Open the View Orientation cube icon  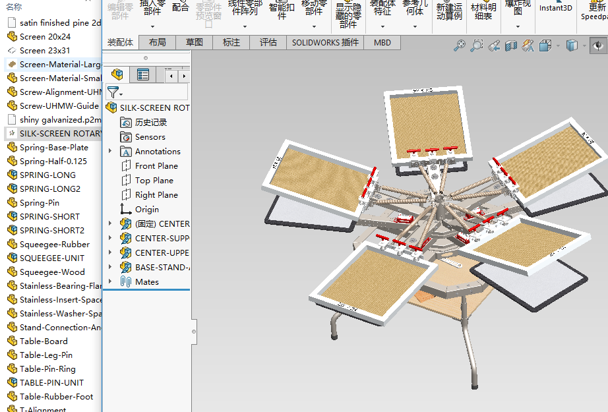545,45
